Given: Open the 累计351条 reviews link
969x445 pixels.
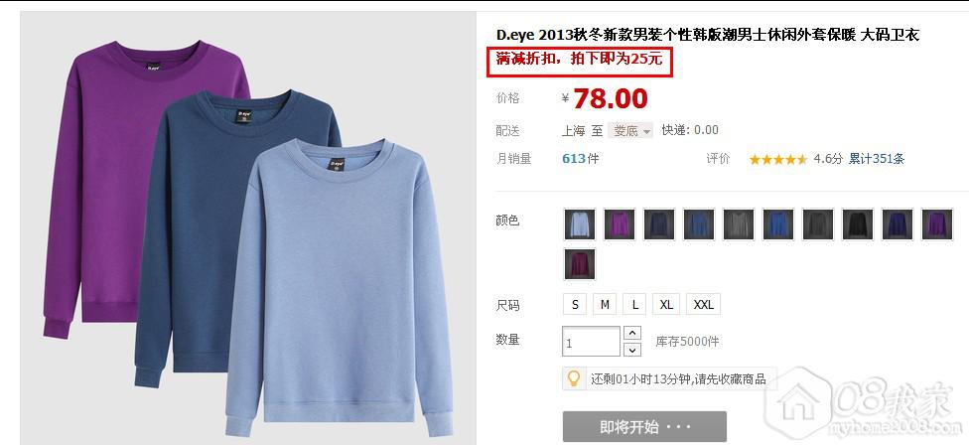Looking at the screenshot, I should (x=877, y=159).
